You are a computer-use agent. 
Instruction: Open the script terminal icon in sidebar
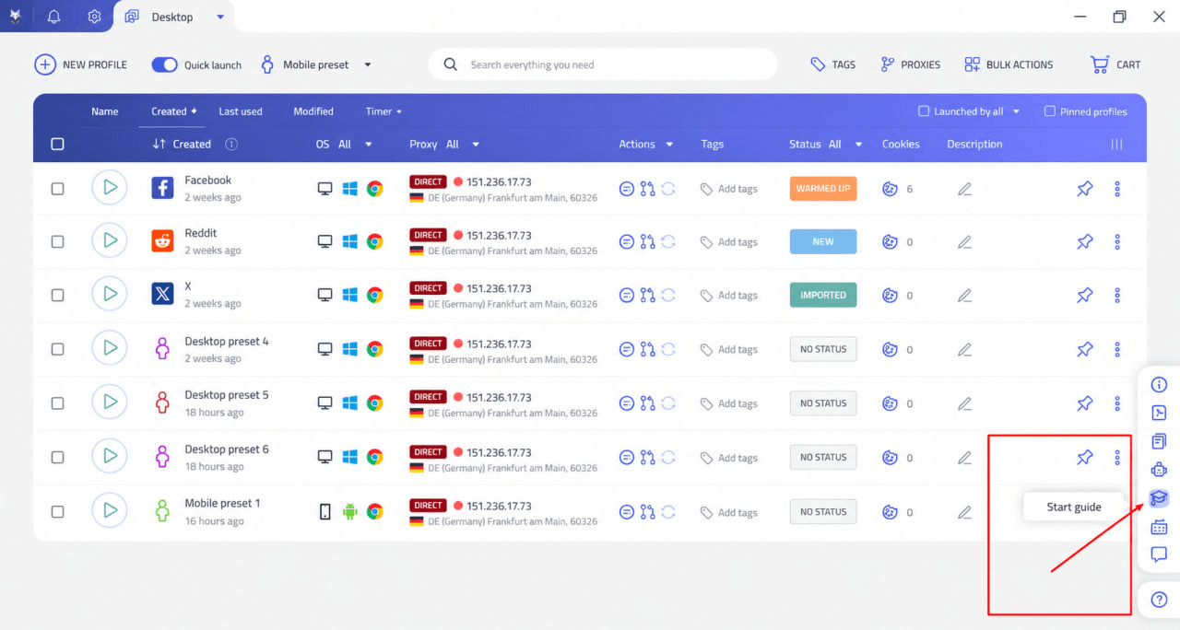(x=1159, y=413)
